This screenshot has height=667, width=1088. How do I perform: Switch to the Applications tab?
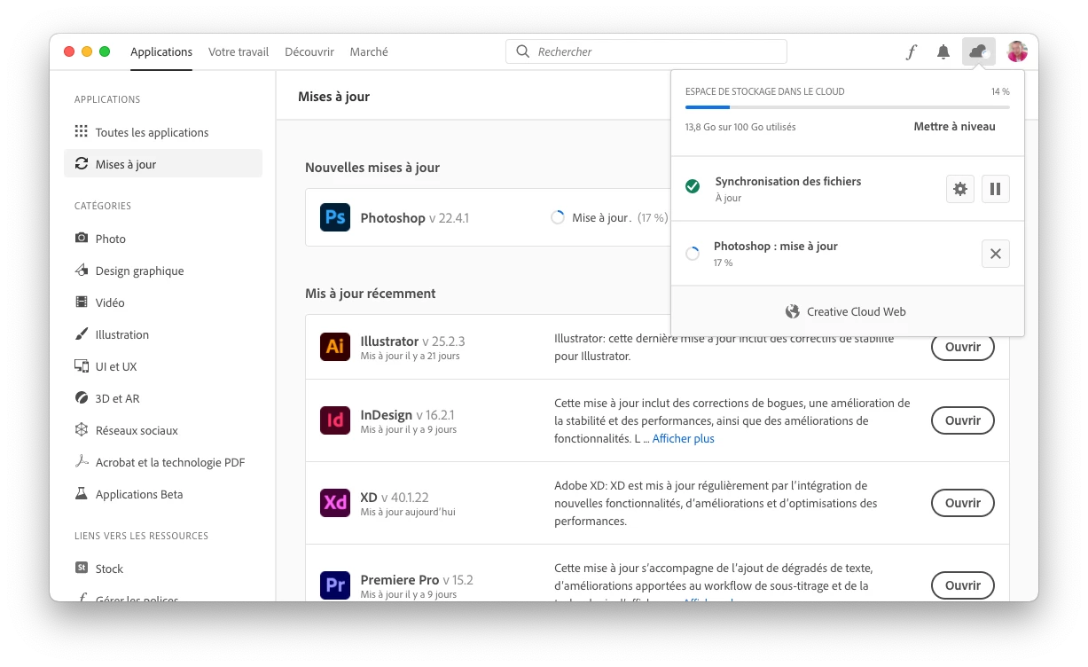coord(161,51)
